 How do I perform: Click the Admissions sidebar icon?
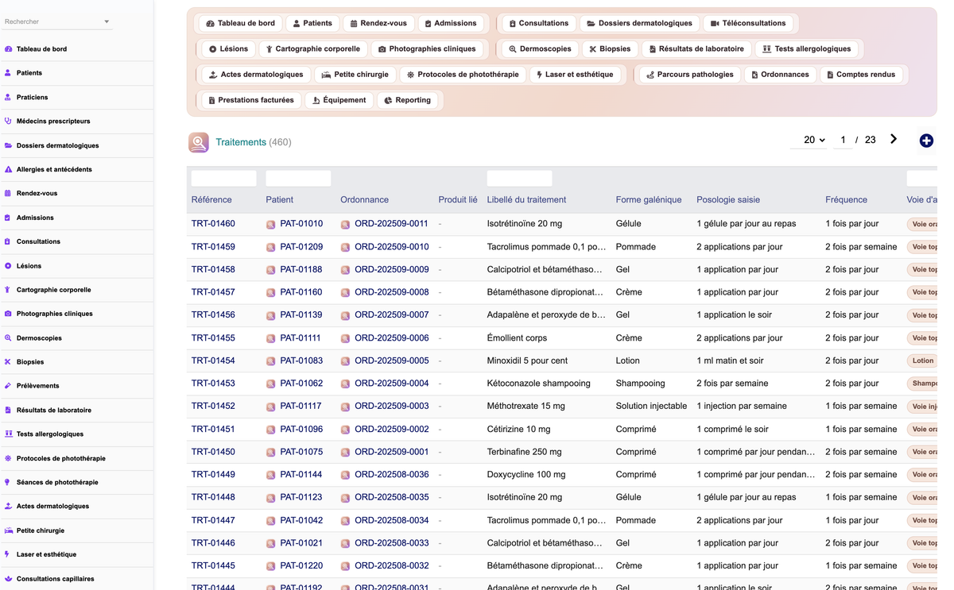(8, 217)
